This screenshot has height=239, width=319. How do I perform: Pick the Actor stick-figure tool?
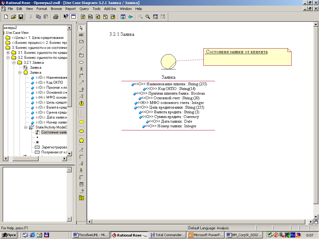(81, 69)
